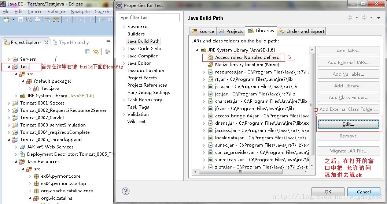Open the Refactor menu in Eclipse
The height and width of the screenshot is (204, 387).
pos(56,12)
